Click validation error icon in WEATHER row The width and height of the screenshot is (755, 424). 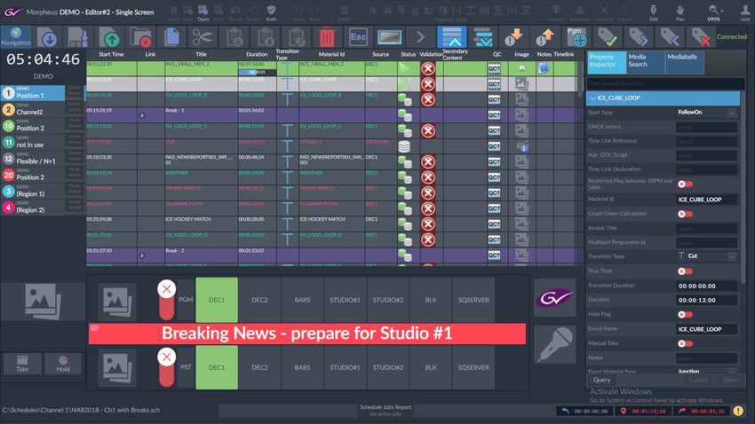[x=427, y=177]
